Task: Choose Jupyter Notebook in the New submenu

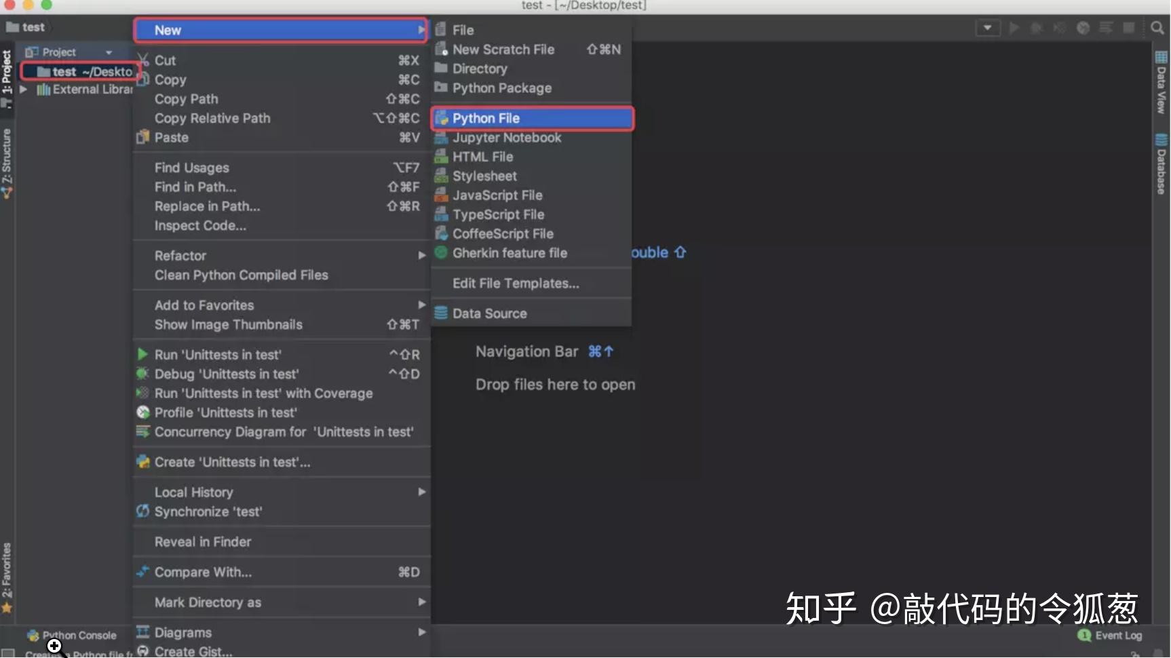Action: click(506, 138)
